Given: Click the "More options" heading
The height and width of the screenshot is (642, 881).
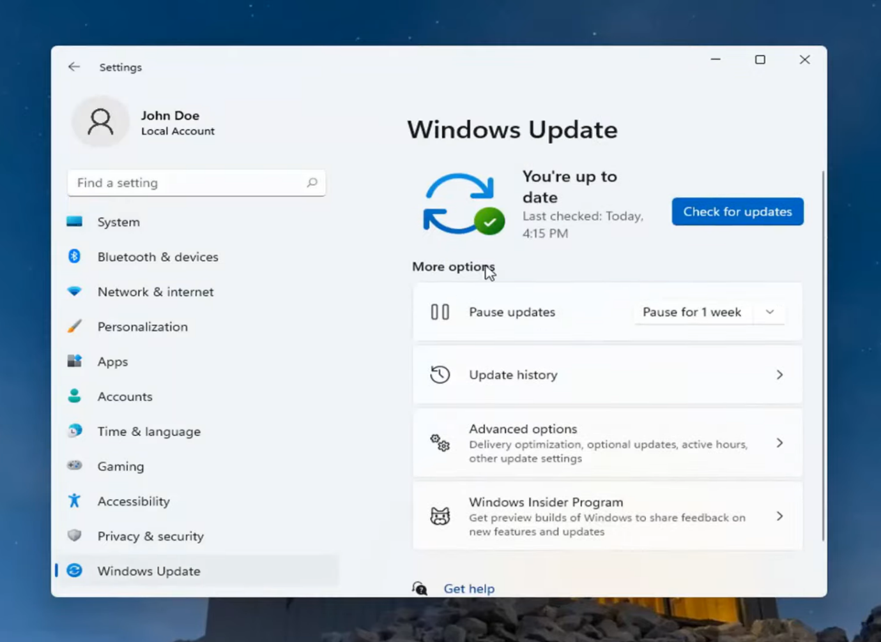Looking at the screenshot, I should point(453,267).
